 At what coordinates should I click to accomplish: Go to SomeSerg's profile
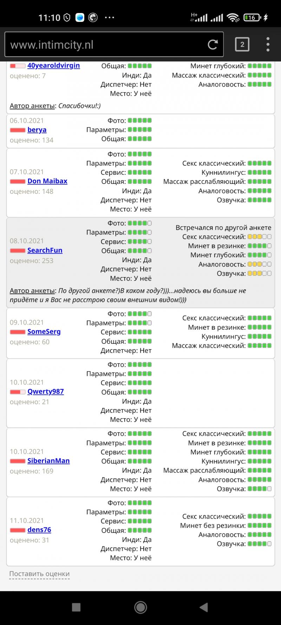click(44, 331)
